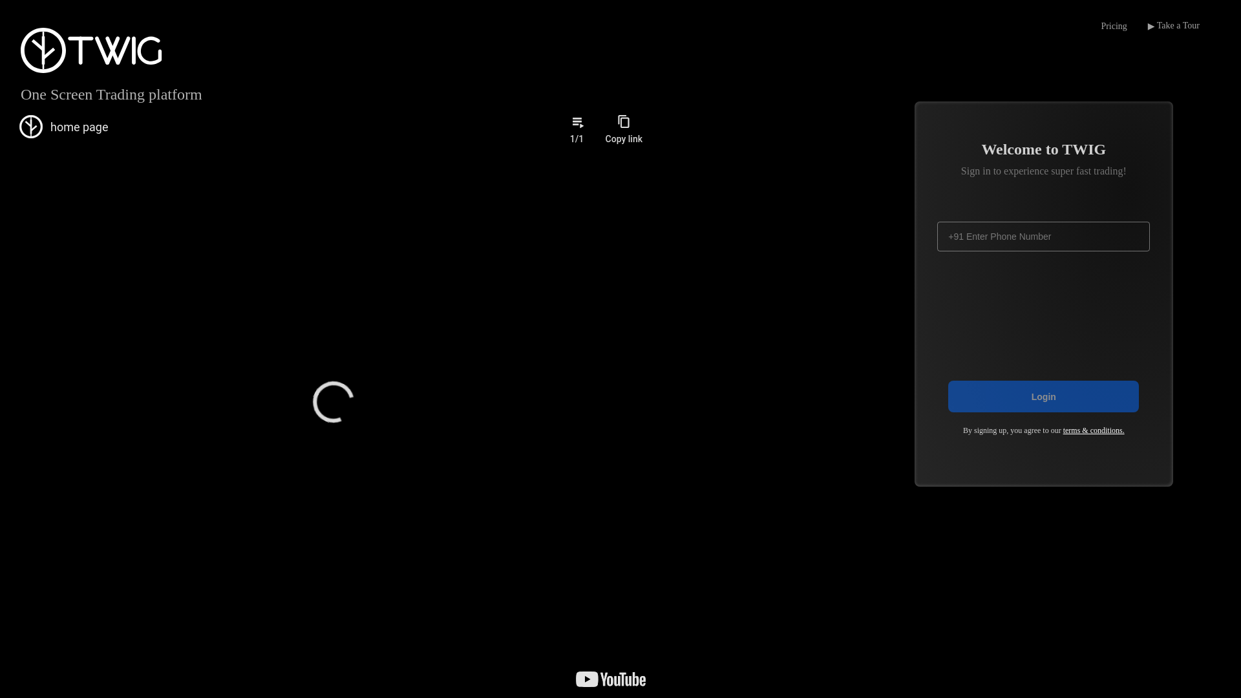Click the channel avatar beside home page

pos(31,127)
